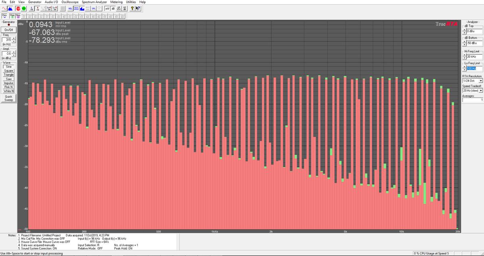Expand the Speed Tradeoff dropdown
Image resolution: width=484 pixels, height=256 pixels.
point(481,91)
